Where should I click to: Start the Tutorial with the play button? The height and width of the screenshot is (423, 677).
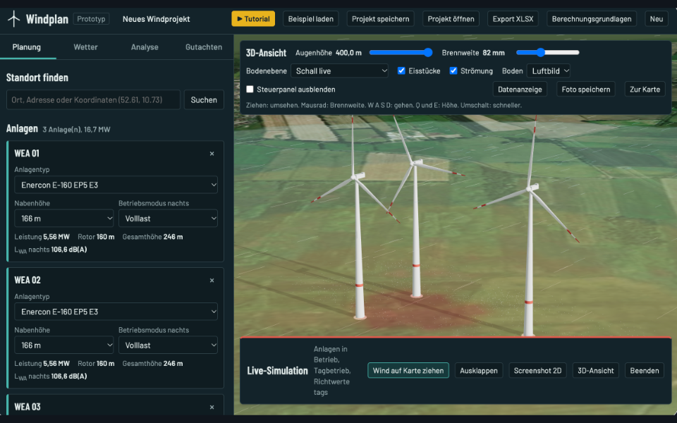point(253,19)
